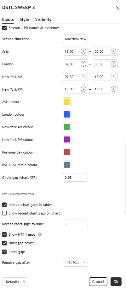Toggle the Draw gap boxes checkbox

point(4,243)
